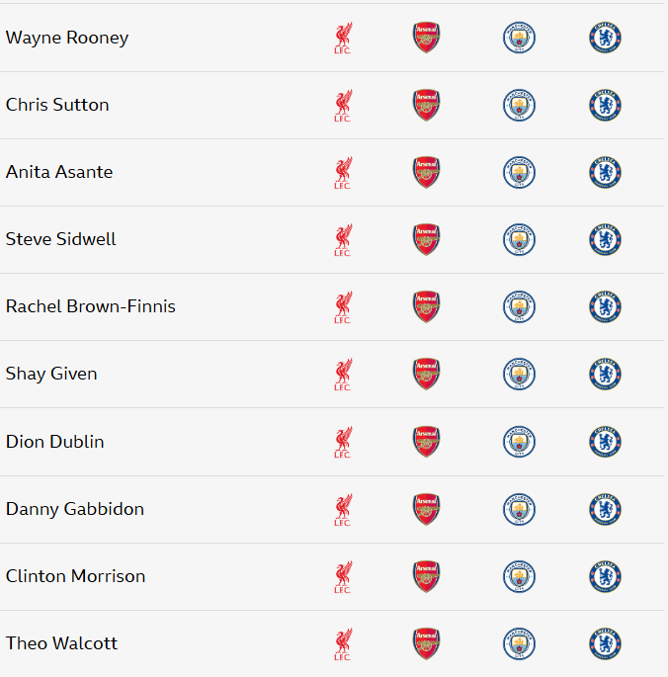Click the Chelsea crest in Danny Gabbidon's row
Screen dimensions: 668x677
[x=605, y=509]
